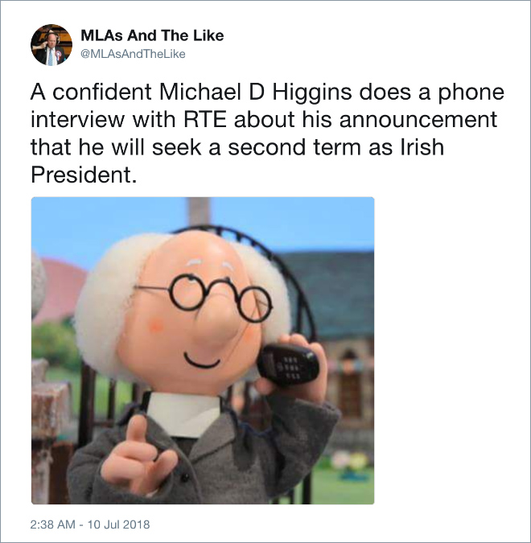Click the word RTE in tweet

pos(204,120)
